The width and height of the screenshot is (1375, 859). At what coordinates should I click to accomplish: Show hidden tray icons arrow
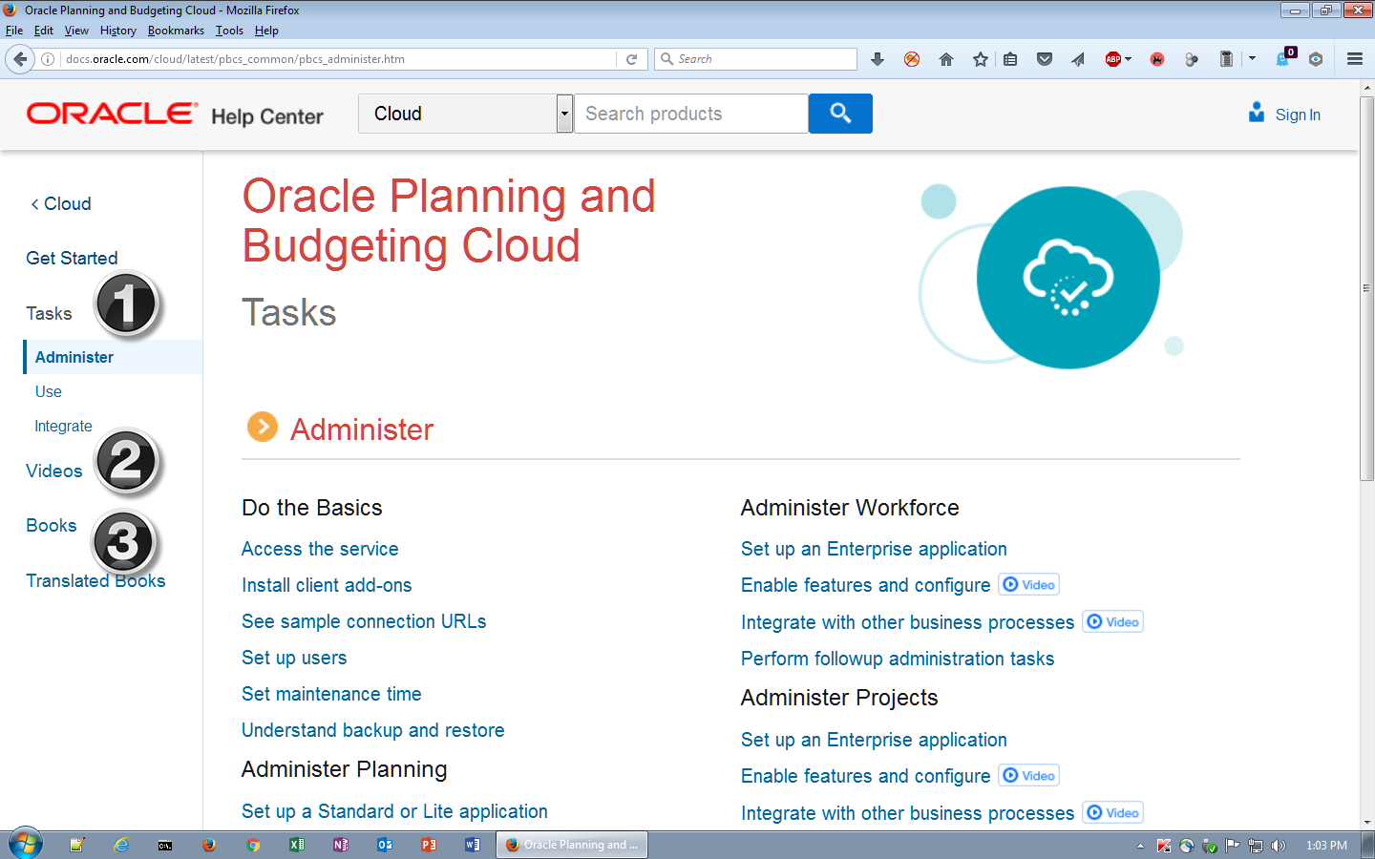point(1140,846)
